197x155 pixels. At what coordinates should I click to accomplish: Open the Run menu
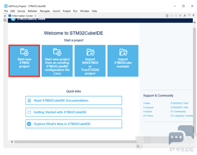(75, 11)
